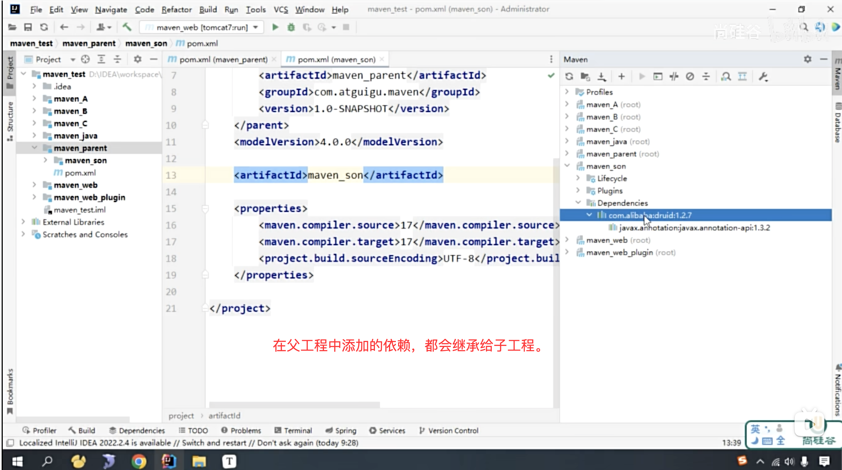The width and height of the screenshot is (842, 470).
Task: Toggle Offline Mode in Maven toolbar
Action: tap(674, 76)
